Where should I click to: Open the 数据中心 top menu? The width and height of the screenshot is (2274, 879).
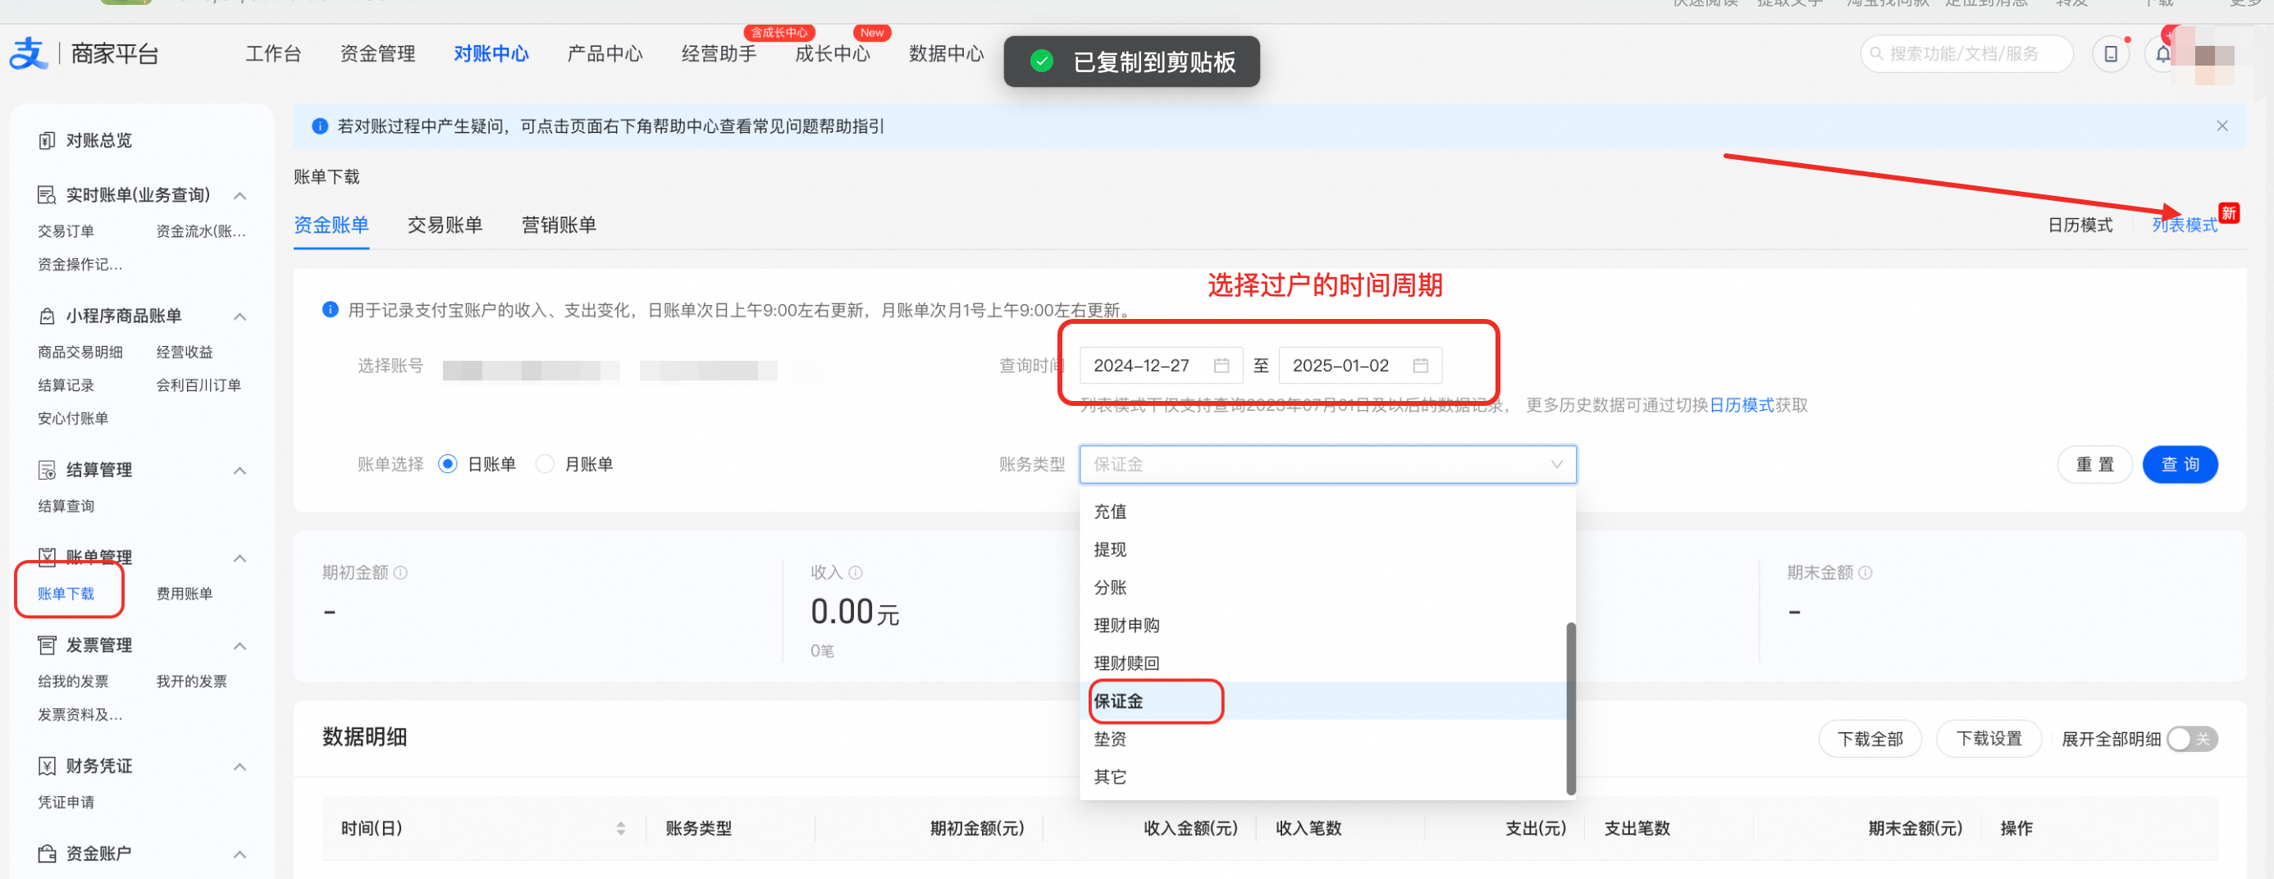(947, 54)
